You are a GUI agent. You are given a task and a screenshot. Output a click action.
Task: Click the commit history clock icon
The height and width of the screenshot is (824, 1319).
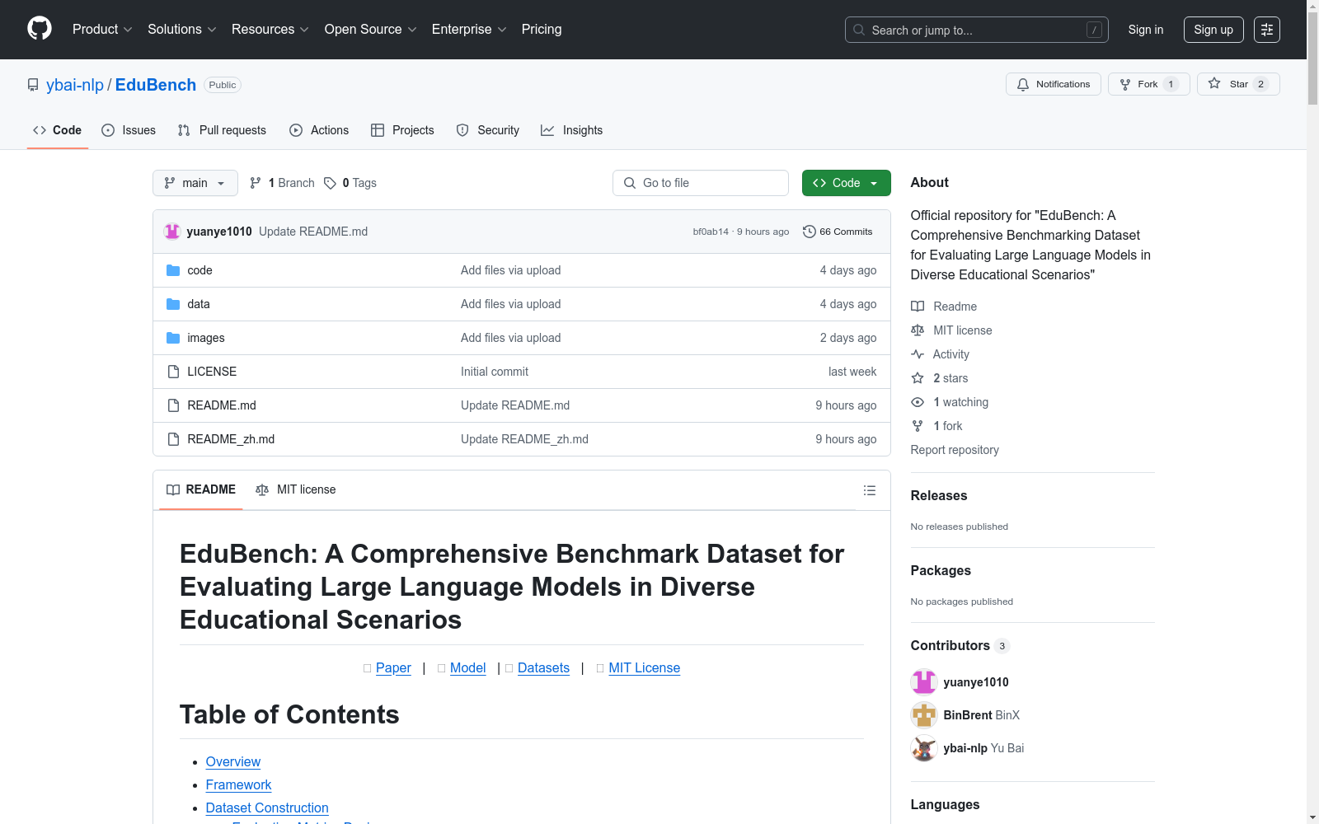point(810,232)
